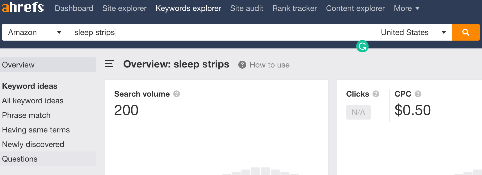Open Site explorer in the navigation
This screenshot has width=482, height=175.
point(124,8)
